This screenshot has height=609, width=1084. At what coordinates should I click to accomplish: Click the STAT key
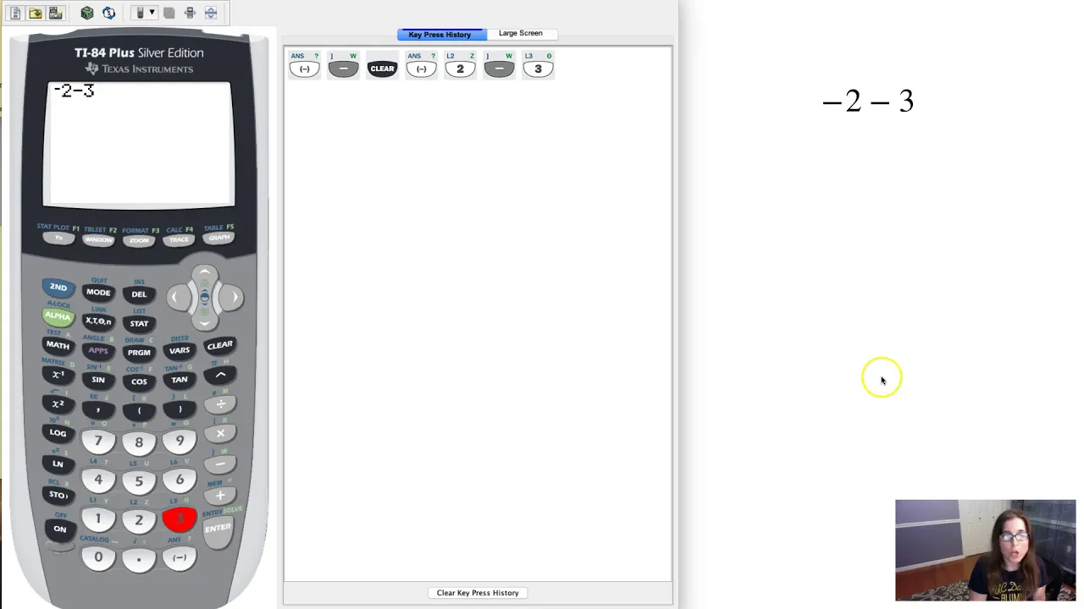(x=139, y=323)
